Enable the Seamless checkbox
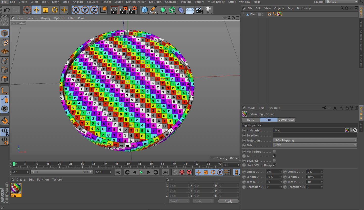This screenshot has width=364, height=210. [274, 161]
